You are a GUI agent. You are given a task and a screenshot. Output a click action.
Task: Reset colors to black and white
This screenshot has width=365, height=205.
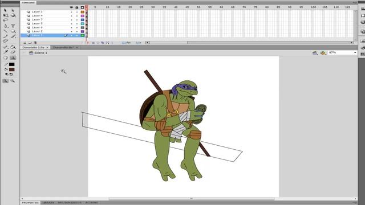6,74
